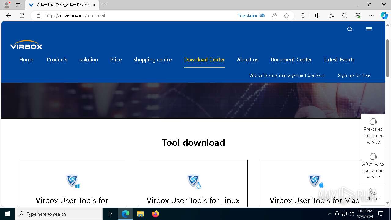The width and height of the screenshot is (391, 220).
Task: Open a new browser tab
Action: (x=104, y=5)
